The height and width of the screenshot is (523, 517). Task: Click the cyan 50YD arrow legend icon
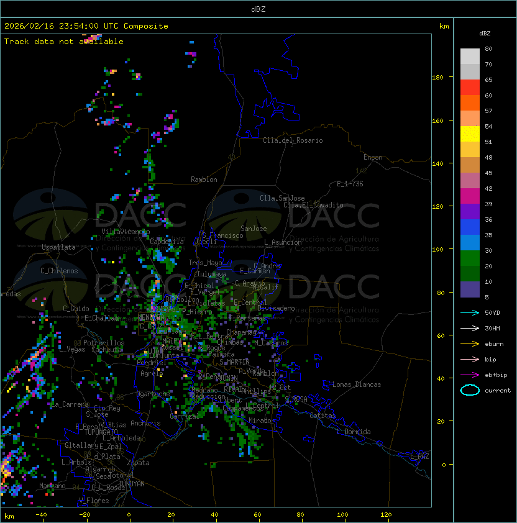click(470, 313)
